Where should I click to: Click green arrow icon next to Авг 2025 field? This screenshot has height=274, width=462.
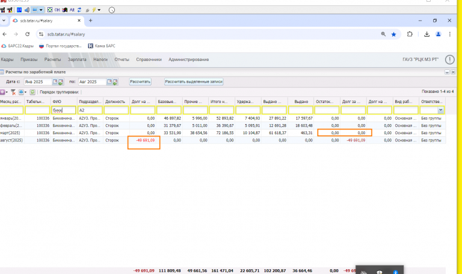[x=115, y=82]
